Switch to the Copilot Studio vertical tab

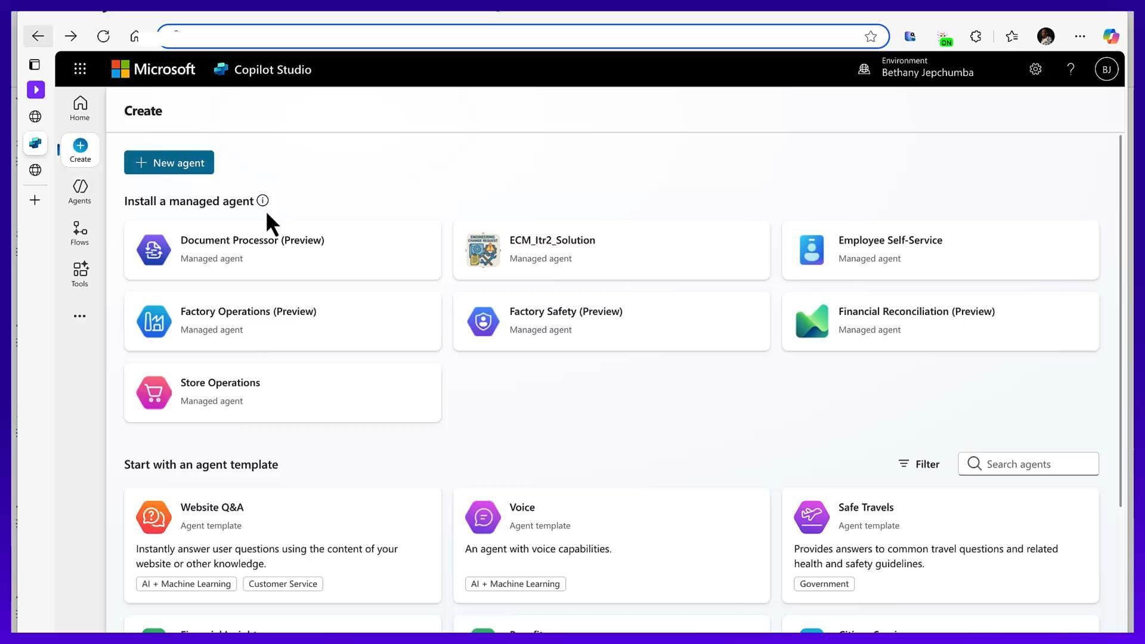click(35, 143)
